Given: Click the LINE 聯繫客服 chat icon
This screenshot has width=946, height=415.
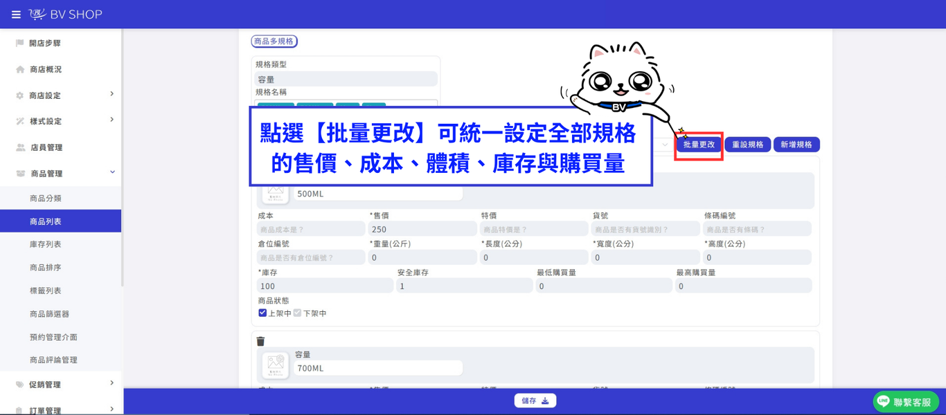Looking at the screenshot, I should pos(883,401).
